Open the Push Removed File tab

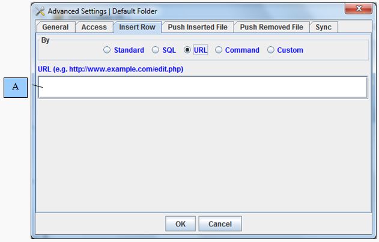coord(271,27)
